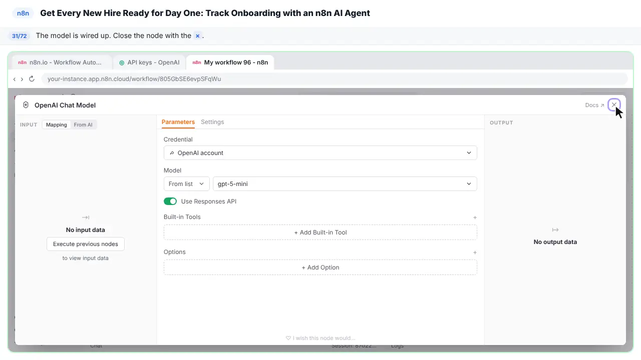
Task: Click the n8n badge in tutorial header
Action: click(x=23, y=13)
